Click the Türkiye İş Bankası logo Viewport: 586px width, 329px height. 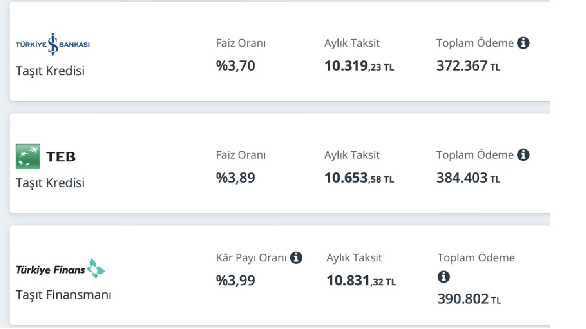[53, 44]
